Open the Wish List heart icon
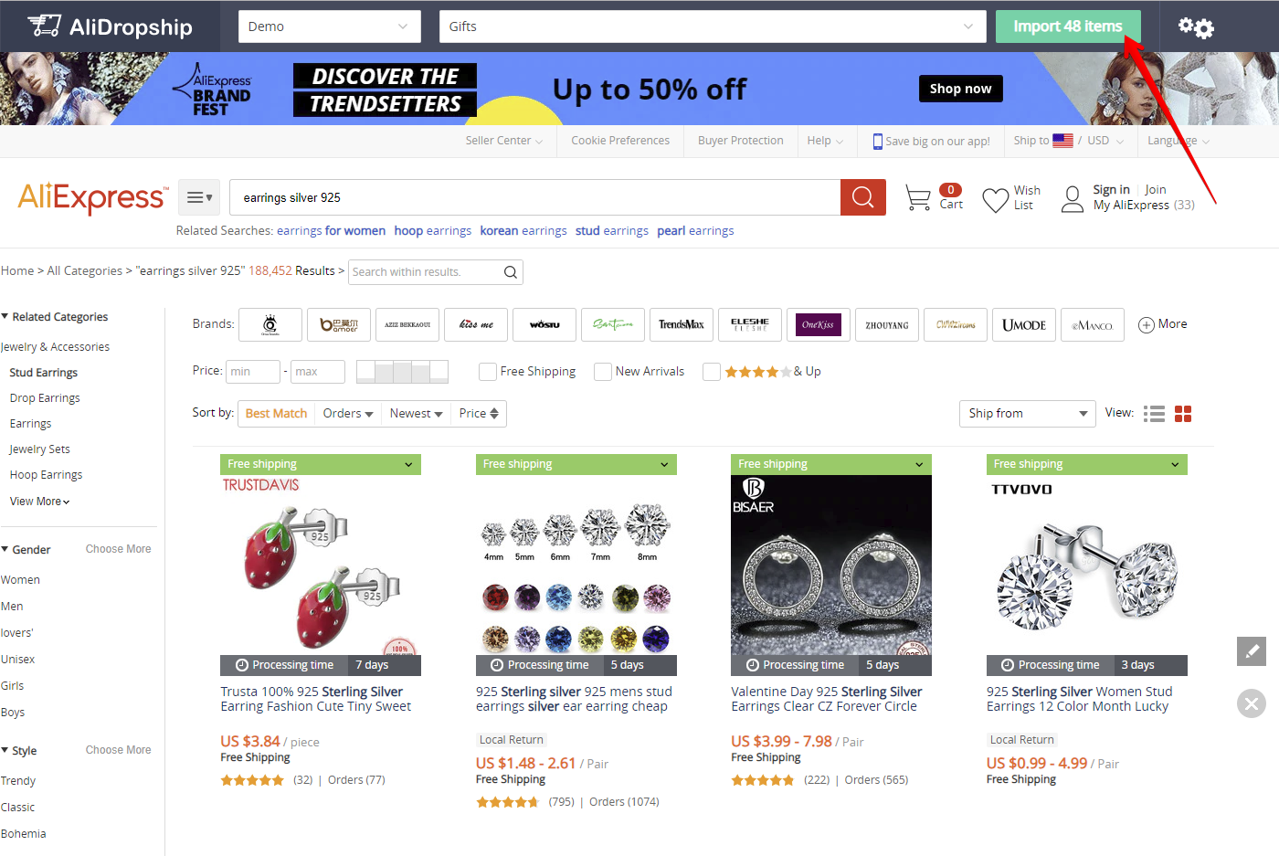This screenshot has height=856, width=1279. [995, 199]
